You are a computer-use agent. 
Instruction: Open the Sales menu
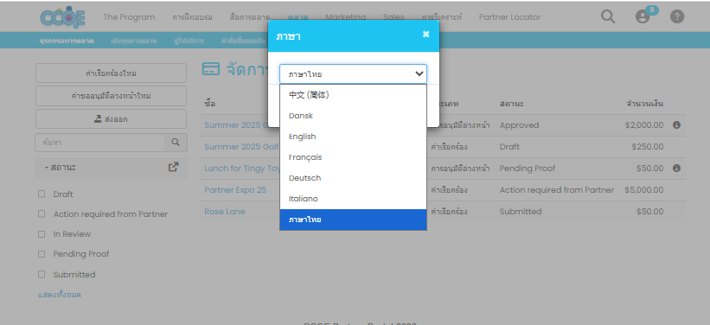[x=393, y=17]
